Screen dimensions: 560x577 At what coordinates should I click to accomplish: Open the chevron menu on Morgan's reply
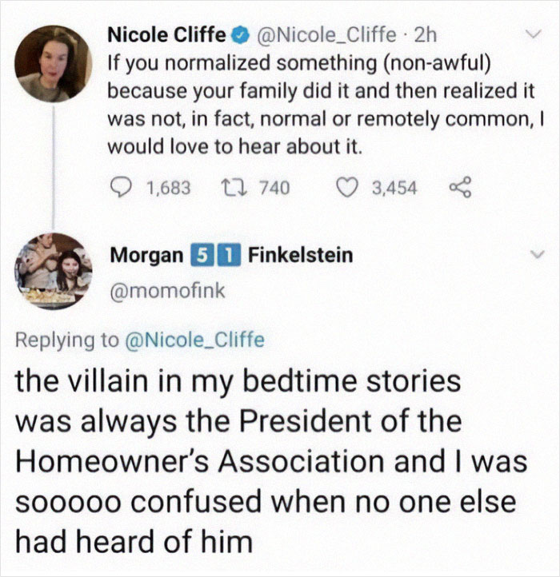529,255
